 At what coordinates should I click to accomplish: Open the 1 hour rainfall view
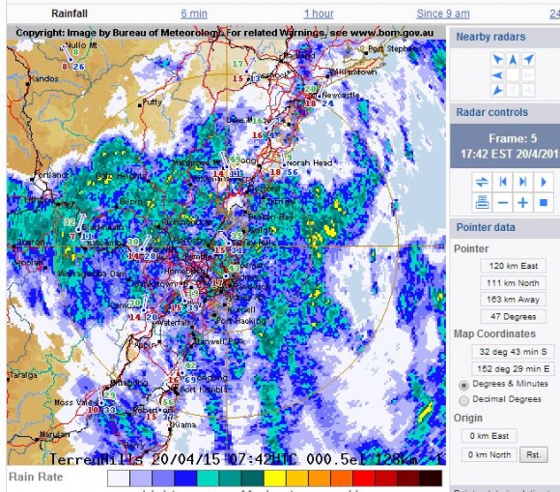[x=319, y=14]
